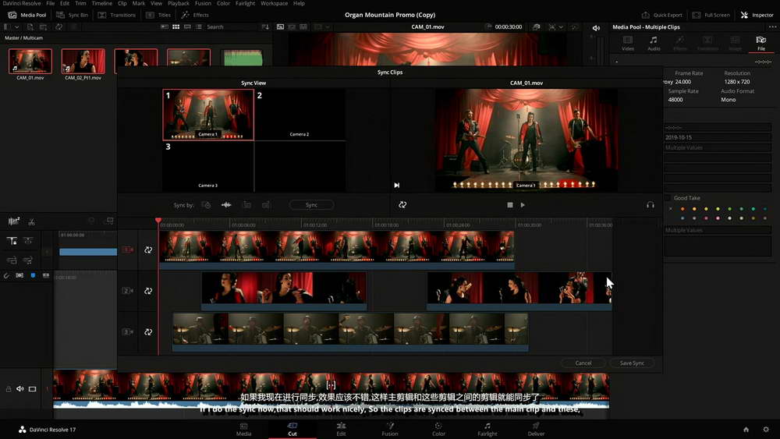Screen dimensions: 780x439
Task: Select Camera 1 angle in Sync View
Action: click(x=208, y=115)
